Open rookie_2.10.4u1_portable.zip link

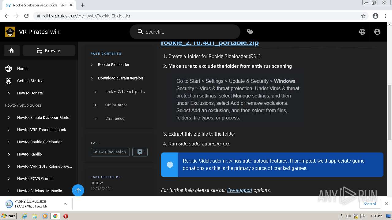[210, 43]
